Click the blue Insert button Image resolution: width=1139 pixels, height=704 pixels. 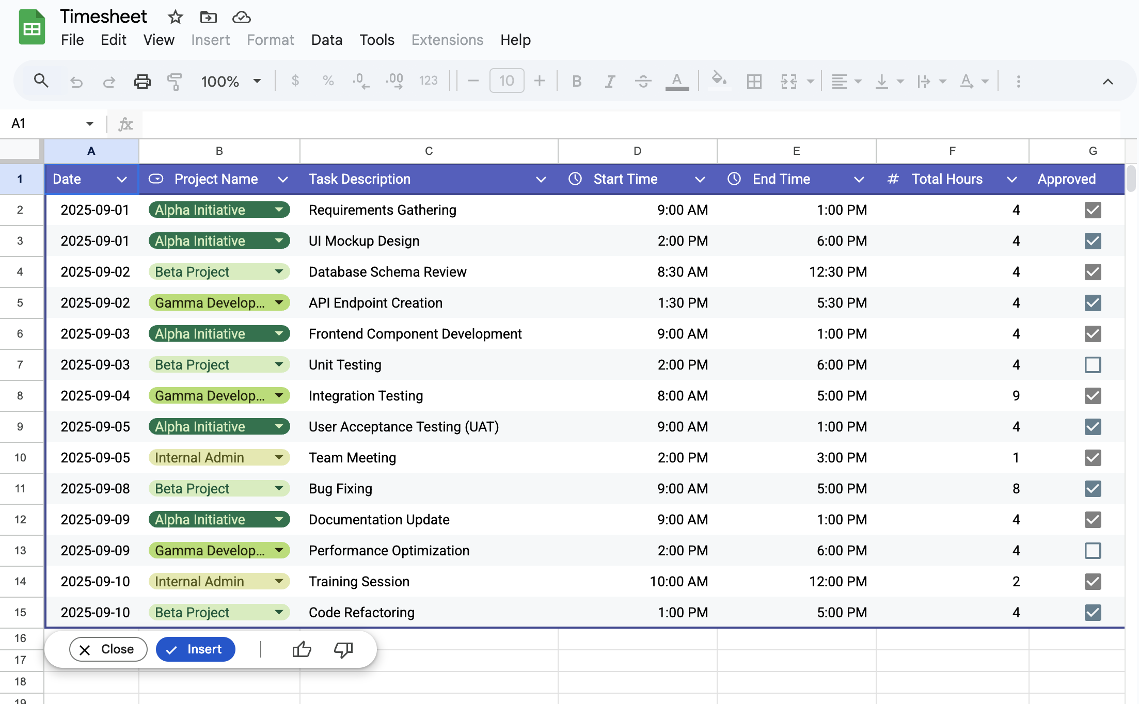(x=195, y=649)
